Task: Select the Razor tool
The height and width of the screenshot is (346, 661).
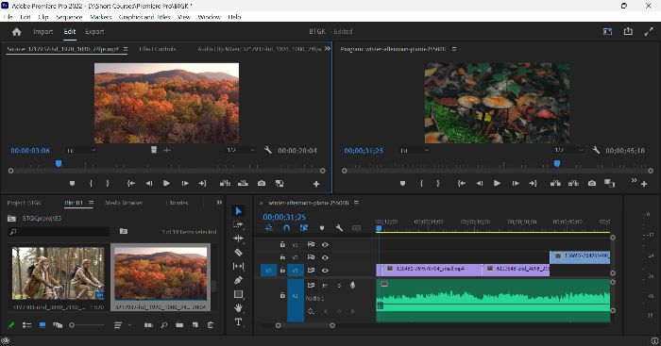Action: [239, 252]
